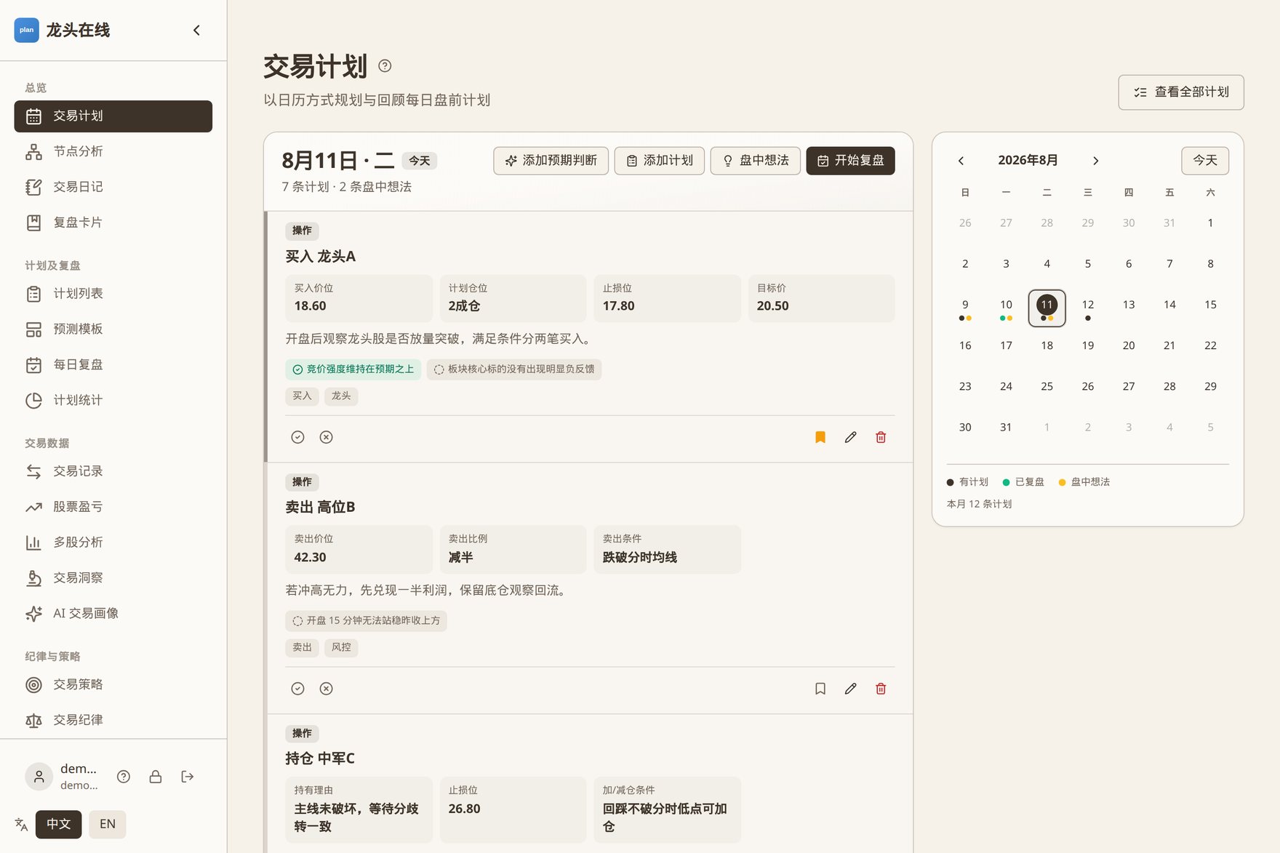Edit the 卖出 高位B plan

click(x=850, y=689)
